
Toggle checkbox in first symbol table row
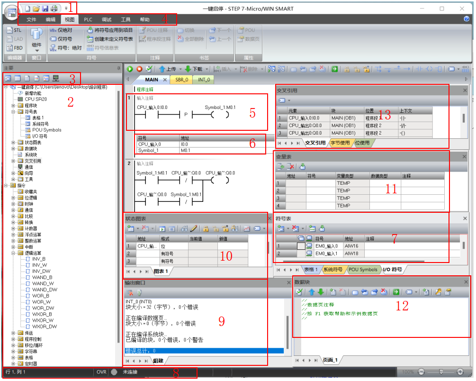tap(301, 246)
